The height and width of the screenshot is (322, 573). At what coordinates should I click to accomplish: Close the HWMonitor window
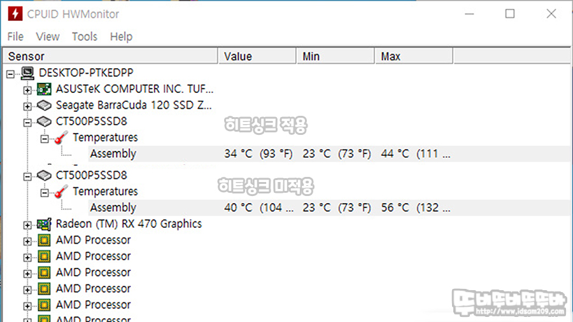[x=551, y=14]
